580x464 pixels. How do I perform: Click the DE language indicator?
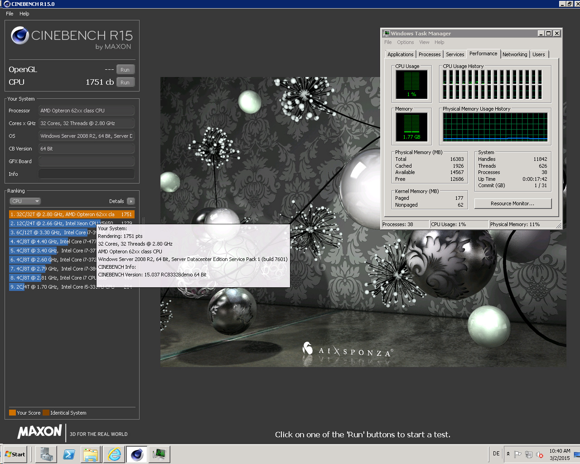click(496, 454)
